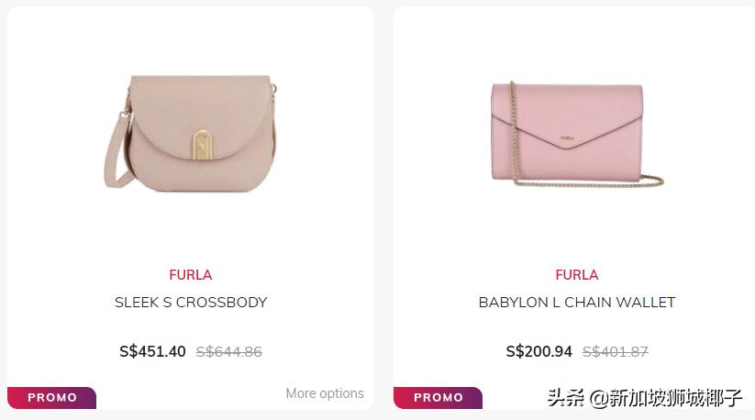The image size is (755, 420).
Task: Click the FURLA brand link above Sleek S Crossbody
Action: (x=191, y=275)
